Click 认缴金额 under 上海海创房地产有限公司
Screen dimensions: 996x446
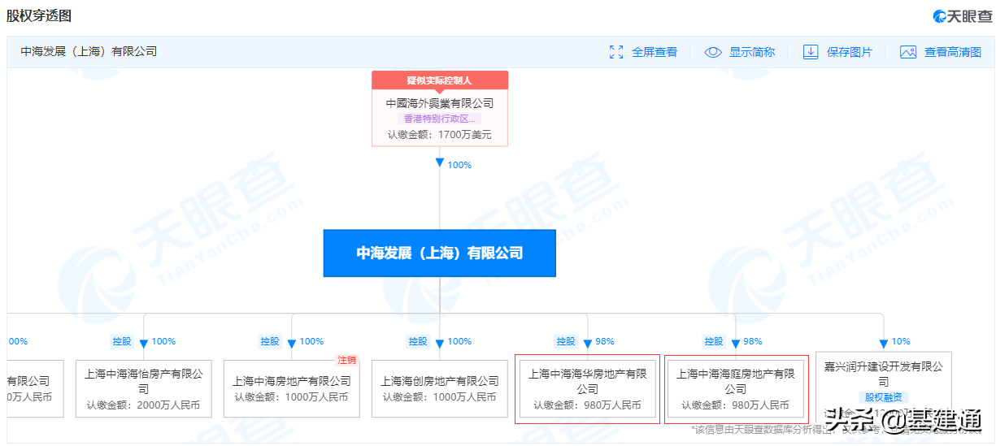pos(439,397)
